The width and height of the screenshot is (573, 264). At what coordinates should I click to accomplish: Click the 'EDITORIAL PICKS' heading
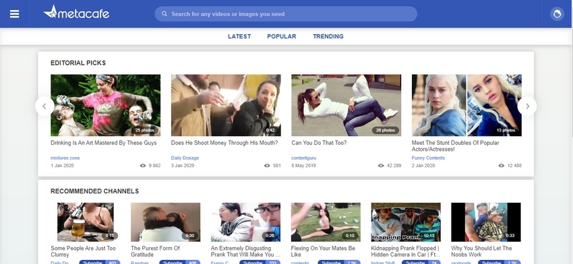point(78,63)
